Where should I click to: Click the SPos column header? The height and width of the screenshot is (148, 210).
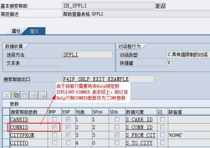pos(101,112)
